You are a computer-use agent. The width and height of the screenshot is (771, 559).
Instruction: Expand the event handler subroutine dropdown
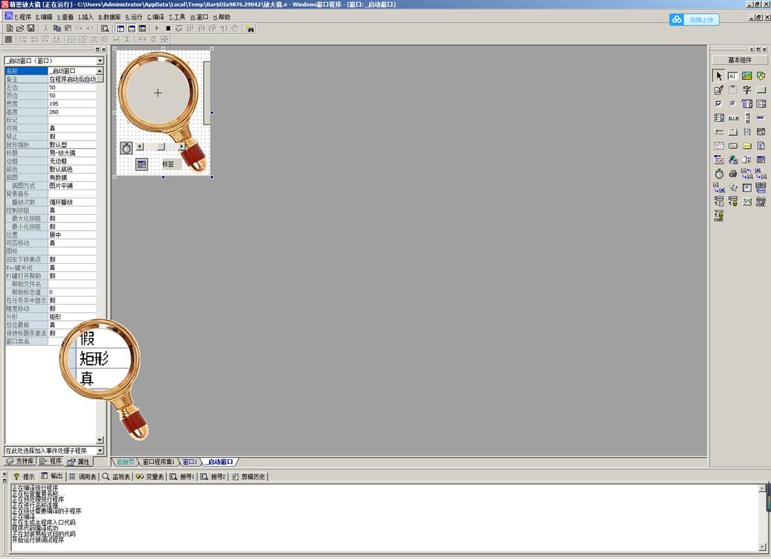(x=100, y=451)
